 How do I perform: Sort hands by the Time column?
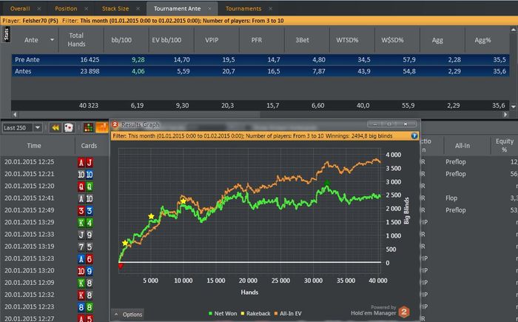click(x=34, y=146)
